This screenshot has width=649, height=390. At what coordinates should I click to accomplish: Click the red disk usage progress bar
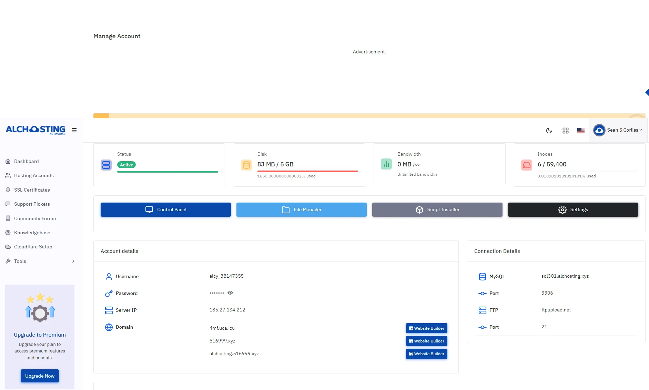pos(307,171)
